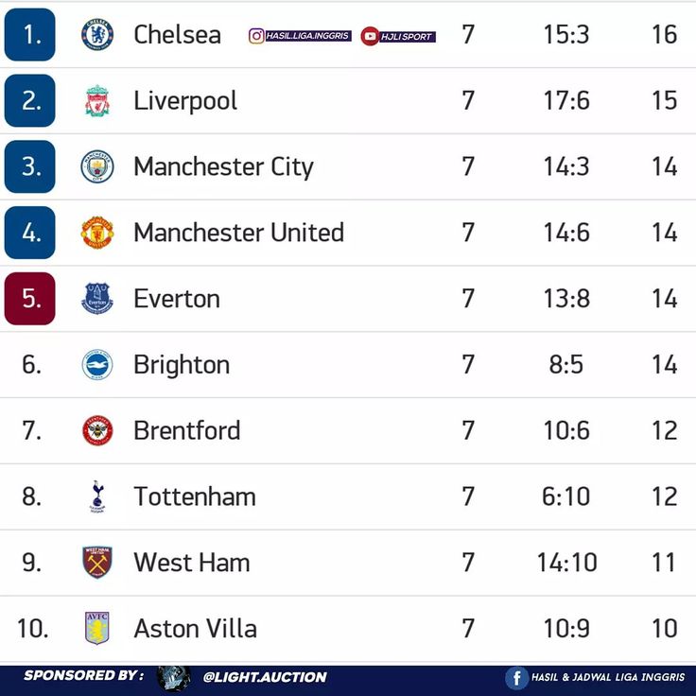Click Chelsea's 16 points value
Screen dimensions: 696x696
664,35
